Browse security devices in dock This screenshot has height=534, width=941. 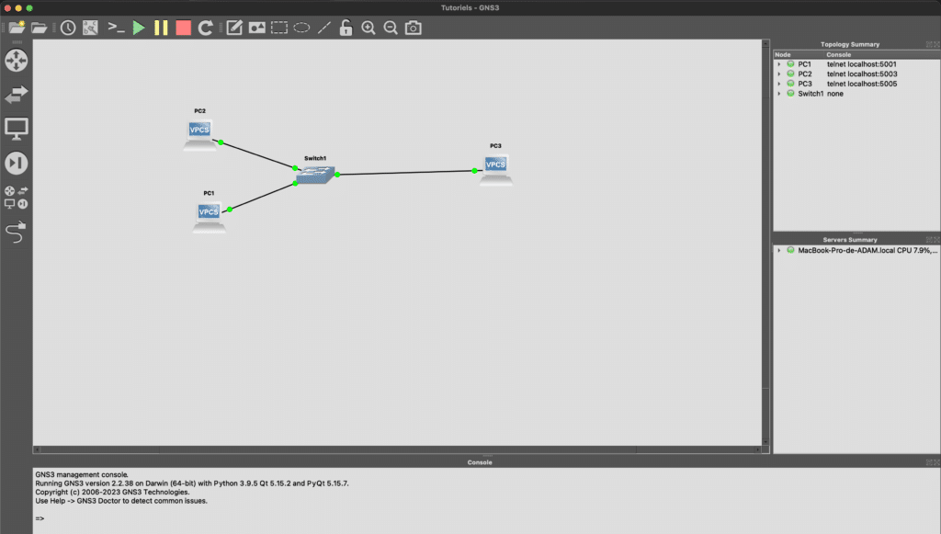tap(17, 164)
